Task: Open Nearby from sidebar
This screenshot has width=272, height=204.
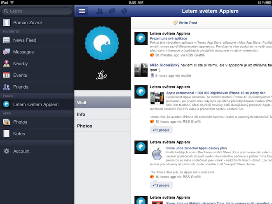Action: tap(37, 63)
